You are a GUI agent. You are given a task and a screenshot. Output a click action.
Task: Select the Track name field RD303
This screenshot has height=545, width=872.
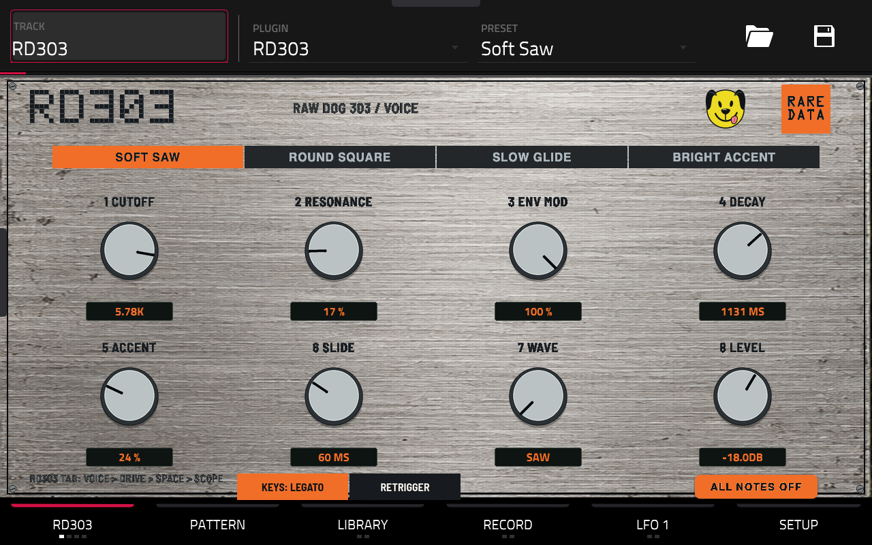click(x=119, y=37)
